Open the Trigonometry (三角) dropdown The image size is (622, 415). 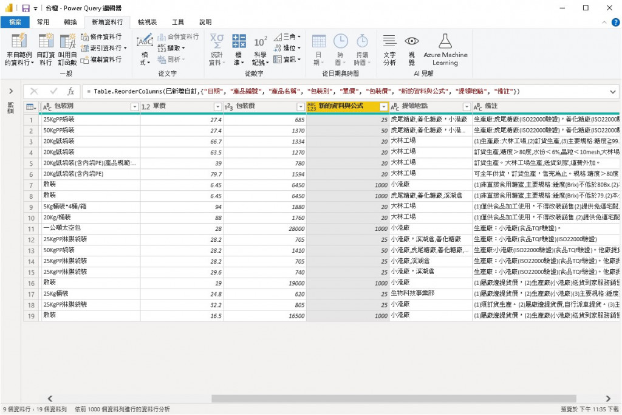click(287, 37)
